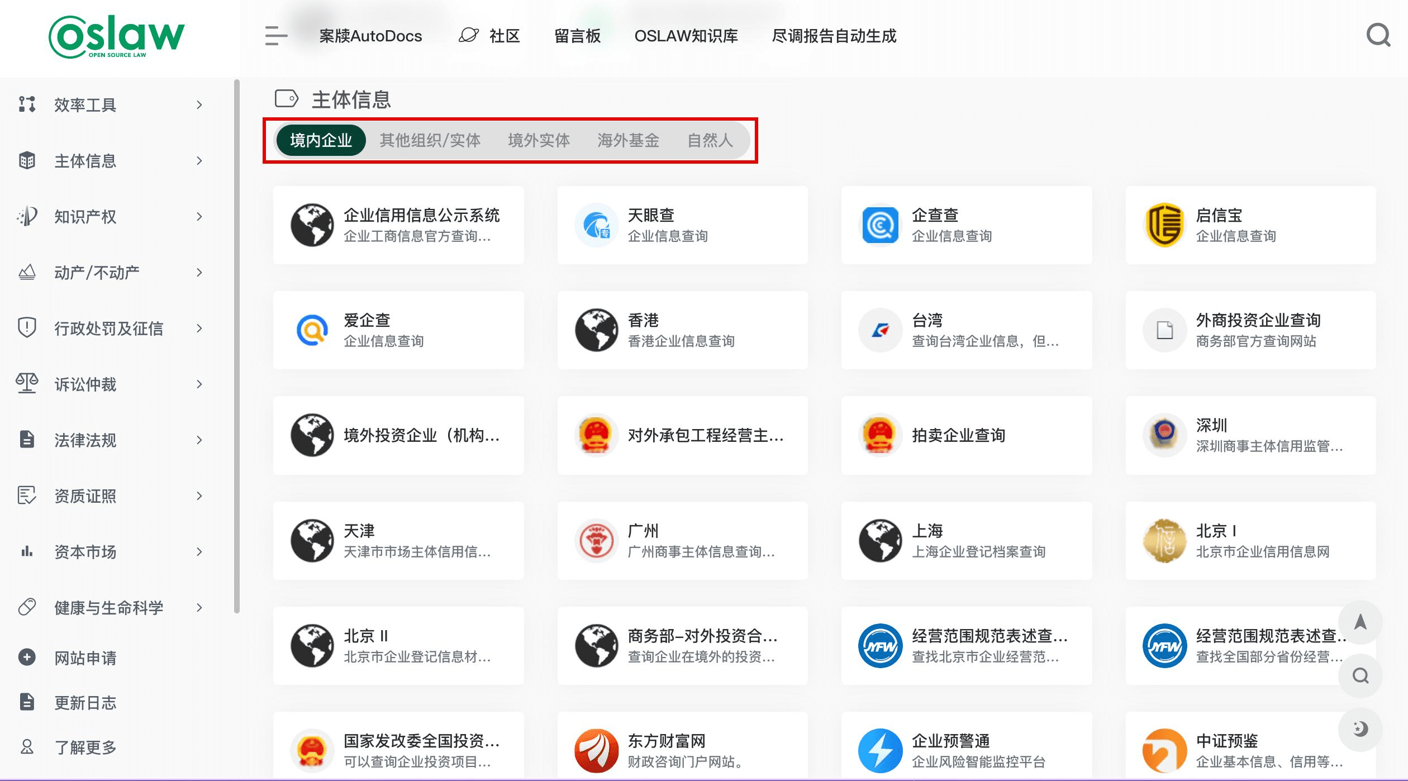Open the 天津 card title
Screen dimensions: 1408x781
(359, 530)
